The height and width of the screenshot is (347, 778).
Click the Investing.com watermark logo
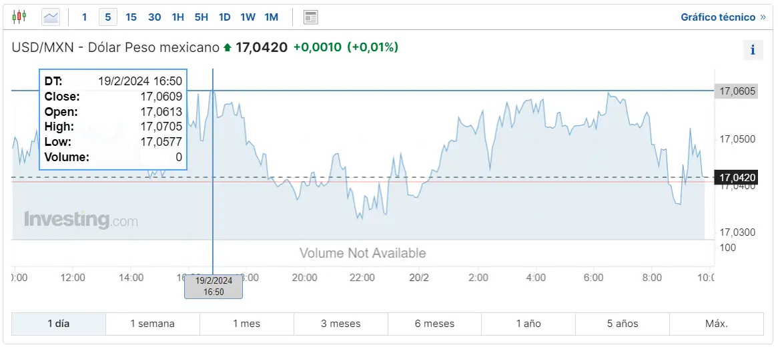[81, 220]
